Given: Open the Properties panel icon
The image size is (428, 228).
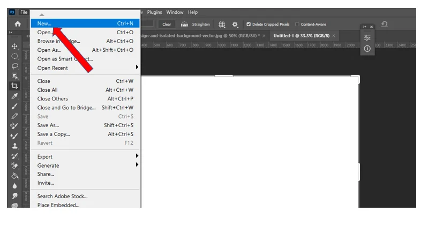Looking at the screenshot, I should coord(367,38).
